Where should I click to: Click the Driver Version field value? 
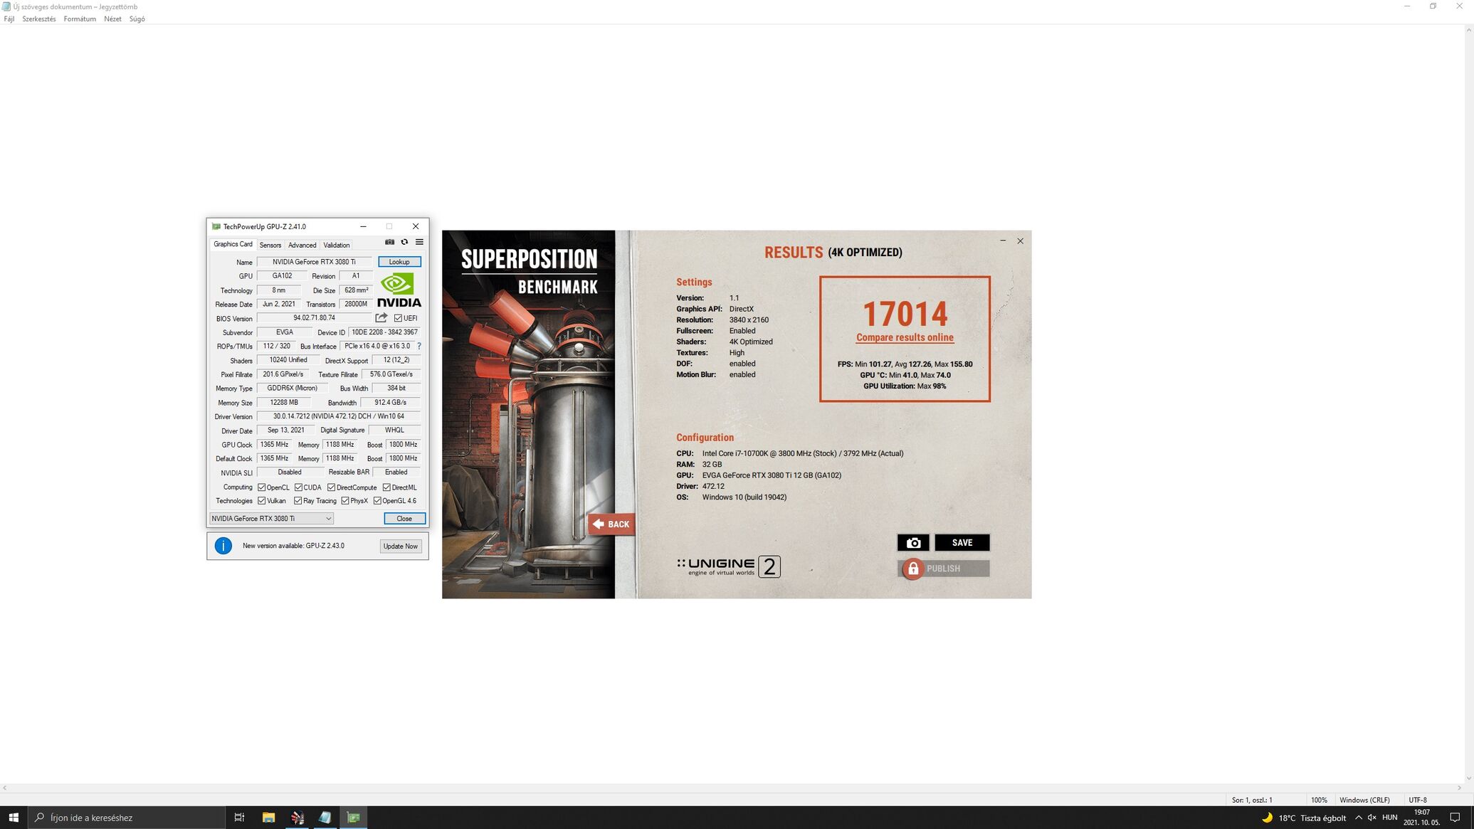(338, 416)
